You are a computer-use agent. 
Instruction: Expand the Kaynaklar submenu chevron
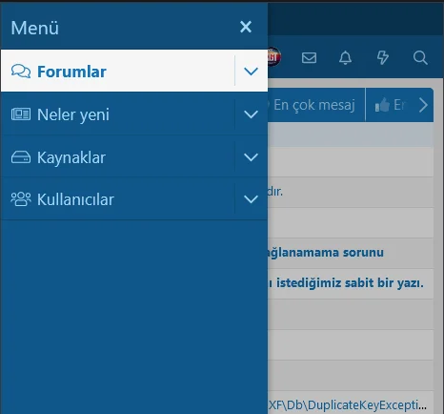[x=251, y=157]
